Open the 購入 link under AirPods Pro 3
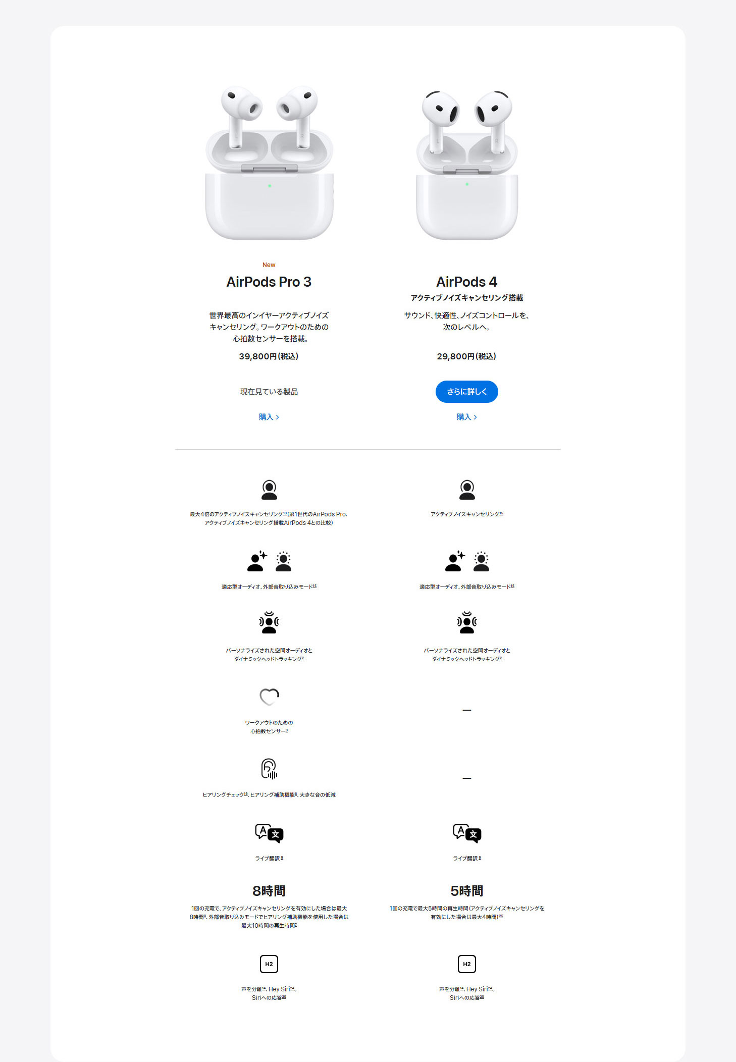Screen dimensions: 736x1062 tap(269, 417)
